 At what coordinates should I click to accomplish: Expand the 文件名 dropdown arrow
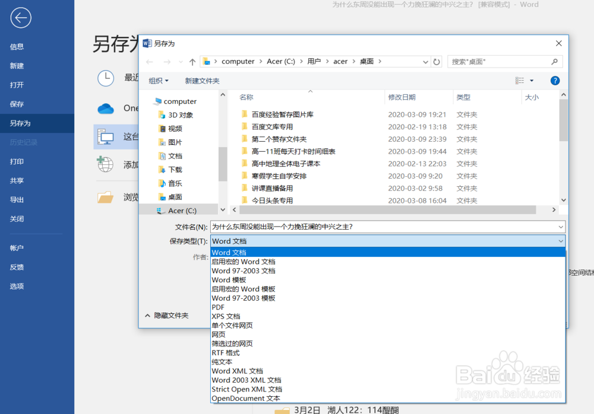[x=561, y=227]
